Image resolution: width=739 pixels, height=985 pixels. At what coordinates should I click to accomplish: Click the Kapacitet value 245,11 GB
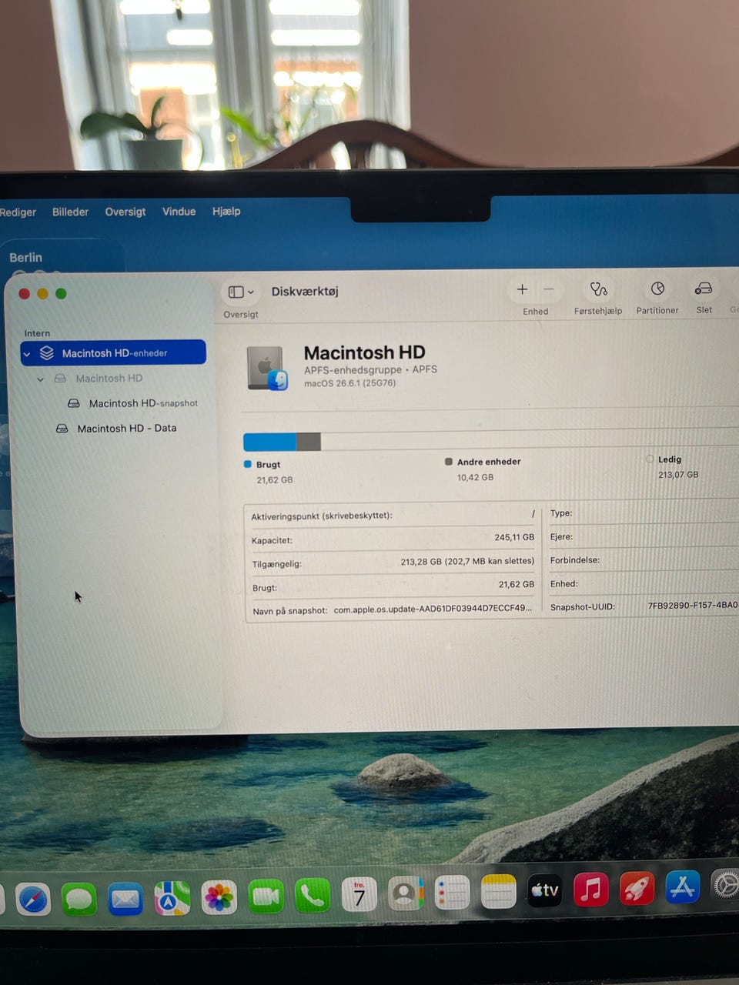(514, 537)
